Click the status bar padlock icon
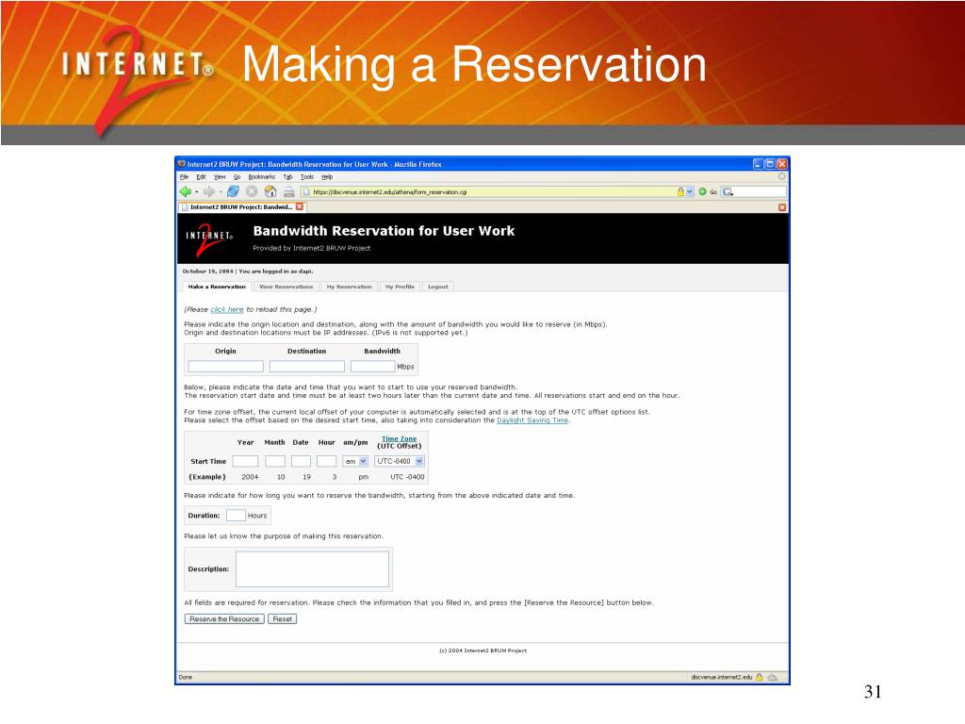Image resolution: width=965 pixels, height=724 pixels. (759, 677)
